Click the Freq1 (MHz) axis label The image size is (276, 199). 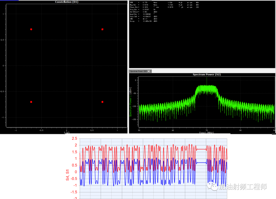click(207, 132)
